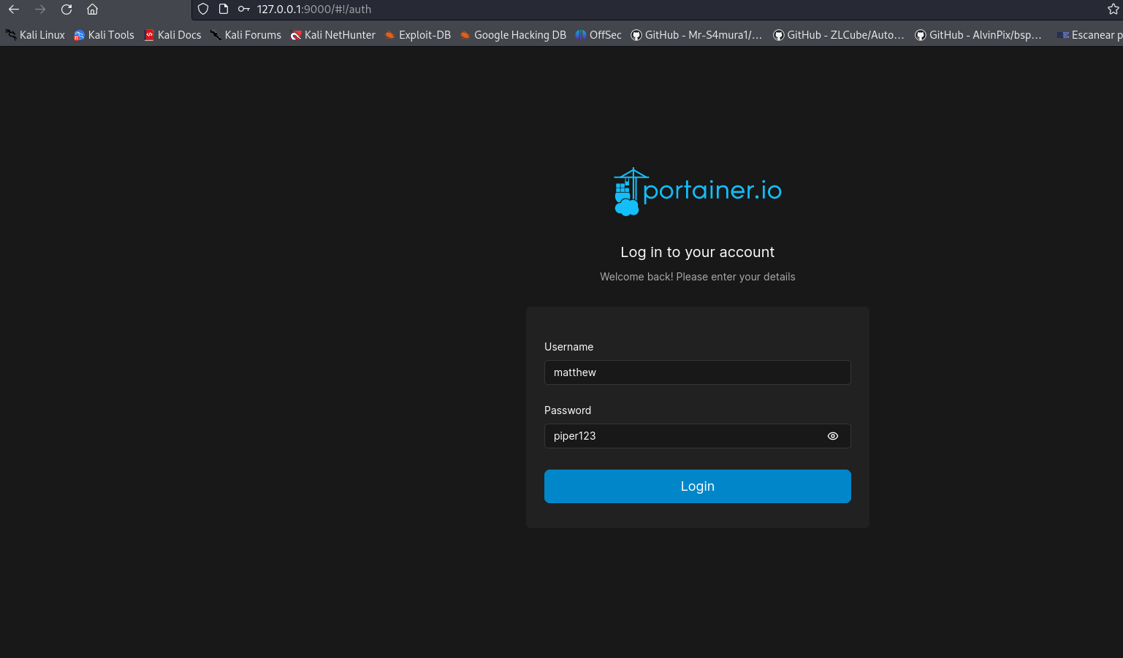The height and width of the screenshot is (658, 1123).
Task: Click the 'Log in to your account' heading
Action: tap(698, 252)
